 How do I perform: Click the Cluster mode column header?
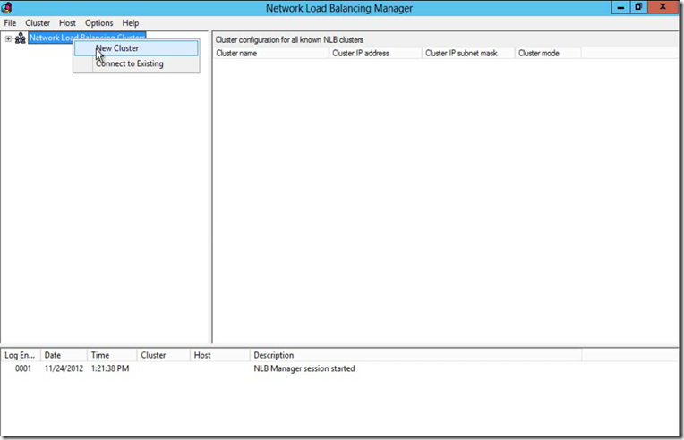(548, 53)
